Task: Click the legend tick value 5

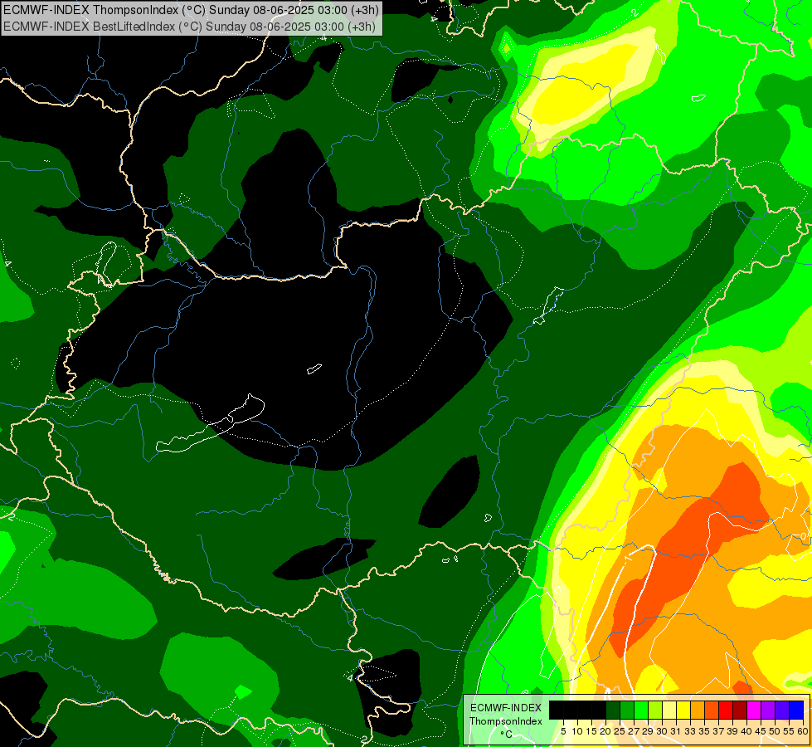Action: [563, 731]
